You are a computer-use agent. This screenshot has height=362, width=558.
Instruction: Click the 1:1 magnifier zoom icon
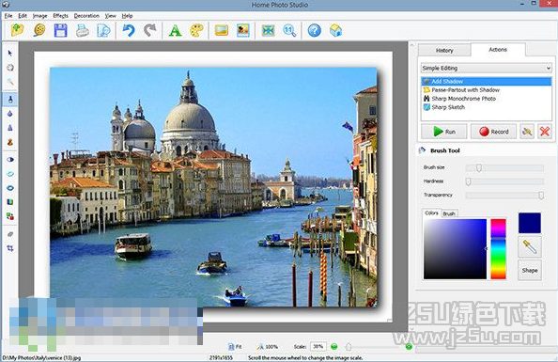[289, 31]
